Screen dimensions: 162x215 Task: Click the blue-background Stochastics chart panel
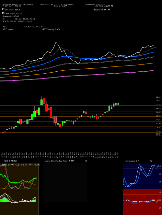tap(142, 176)
